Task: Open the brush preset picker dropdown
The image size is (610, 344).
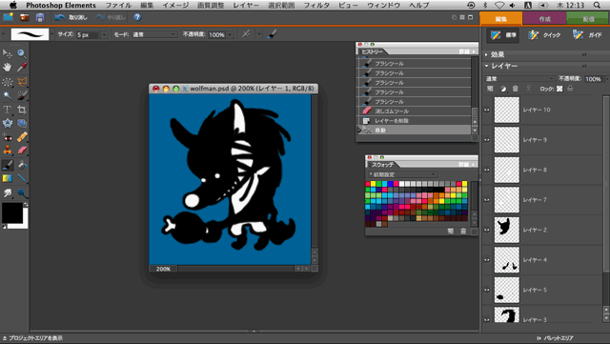Action: pyautogui.click(x=51, y=34)
